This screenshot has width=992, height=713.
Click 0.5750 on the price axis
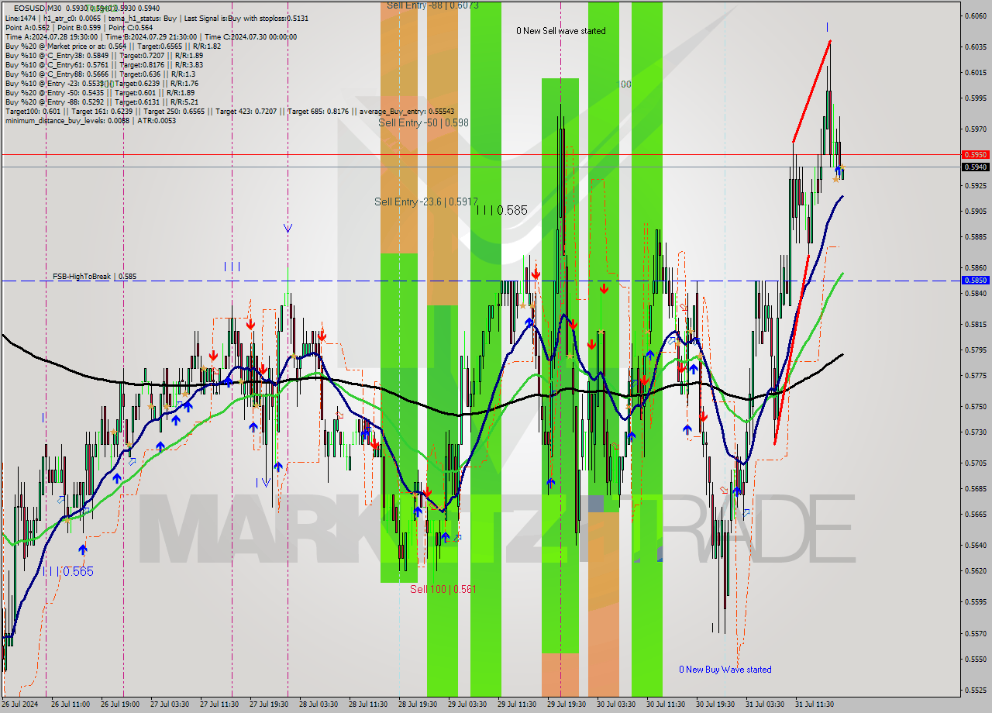pyautogui.click(x=975, y=406)
